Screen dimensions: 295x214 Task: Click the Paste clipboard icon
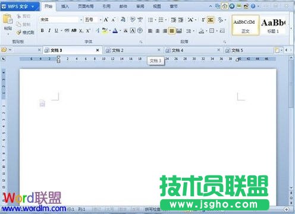click(8, 19)
